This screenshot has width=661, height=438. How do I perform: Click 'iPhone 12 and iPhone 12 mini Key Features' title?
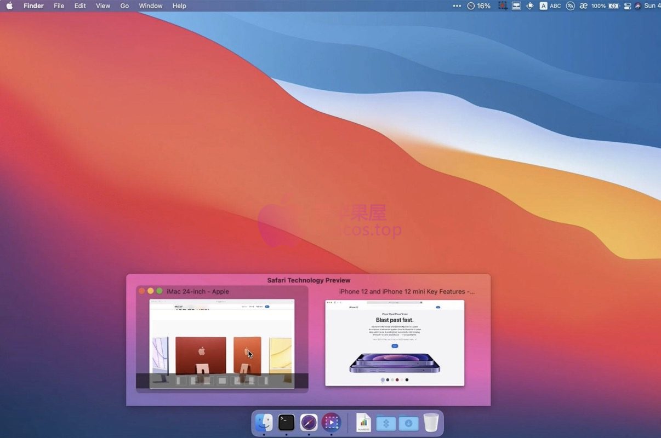coord(407,291)
